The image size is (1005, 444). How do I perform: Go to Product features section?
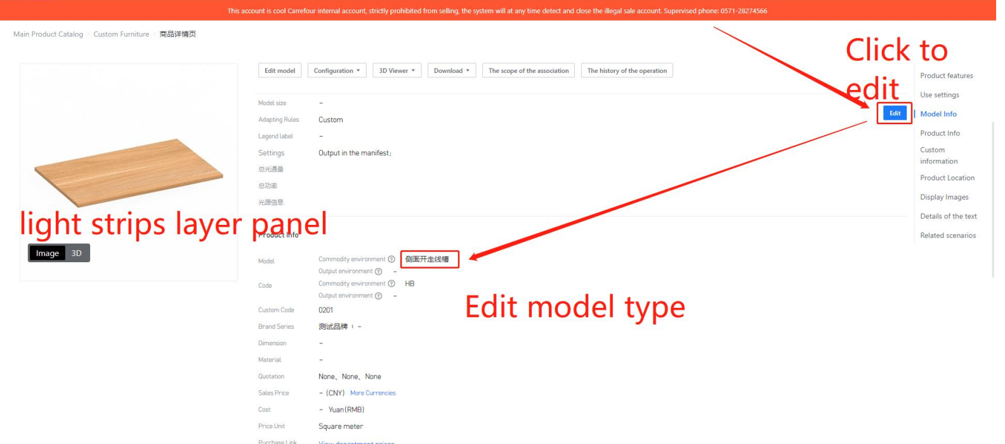click(946, 76)
